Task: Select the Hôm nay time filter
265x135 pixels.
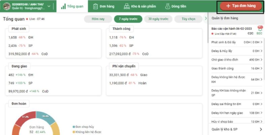Action: point(98,19)
